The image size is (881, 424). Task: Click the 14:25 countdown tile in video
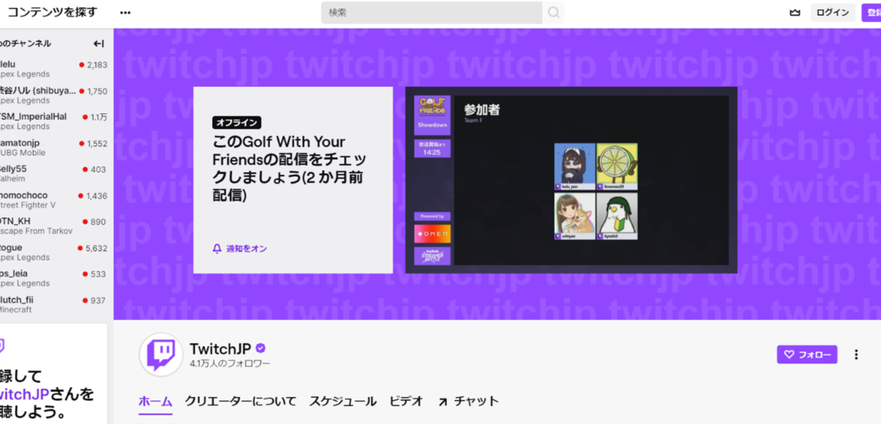(x=432, y=149)
